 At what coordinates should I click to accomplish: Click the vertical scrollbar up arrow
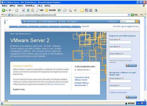click(145, 18)
